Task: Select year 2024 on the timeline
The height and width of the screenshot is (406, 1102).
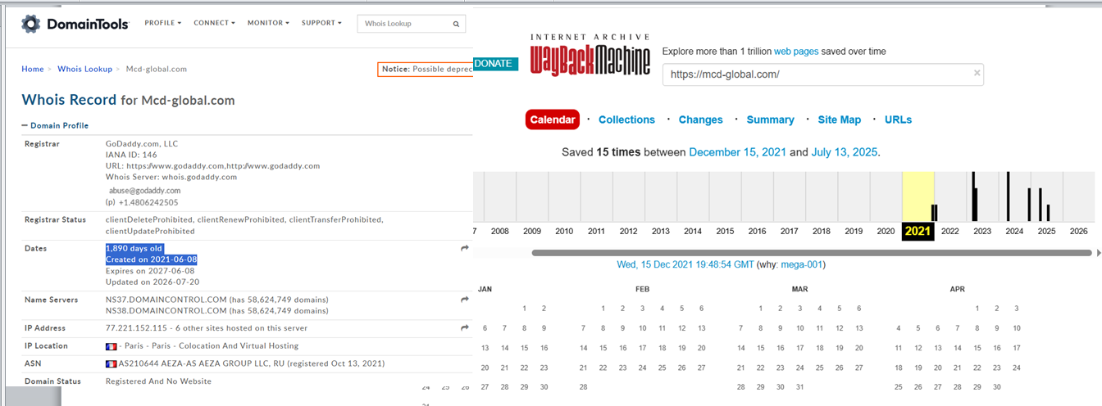Action: [1014, 231]
